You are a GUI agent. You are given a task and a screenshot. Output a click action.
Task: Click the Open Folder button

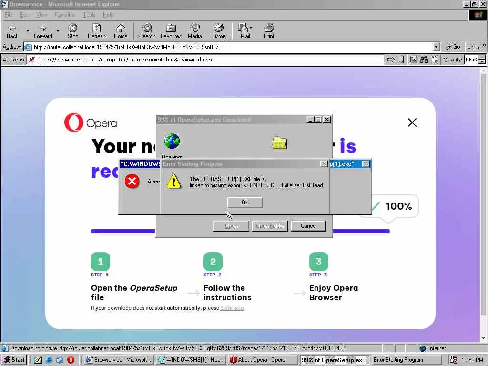click(270, 226)
